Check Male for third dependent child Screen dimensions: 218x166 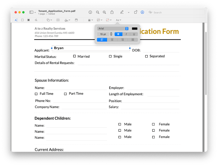(x=120, y=137)
